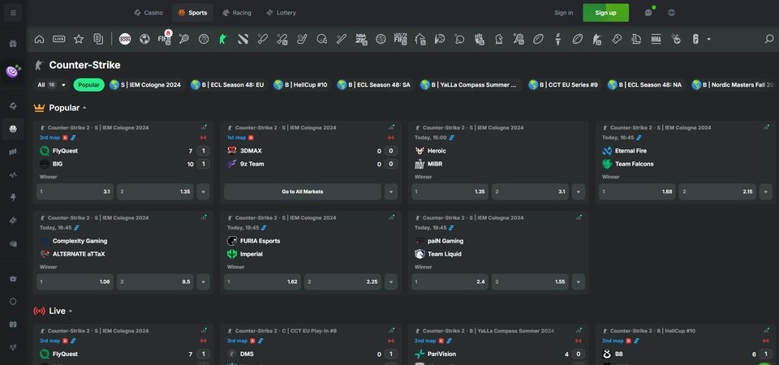This screenshot has width=779, height=365.
Task: Click the Complexity Gaming team name
Action: click(80, 241)
